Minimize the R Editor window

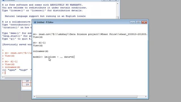(x=133, y=22)
